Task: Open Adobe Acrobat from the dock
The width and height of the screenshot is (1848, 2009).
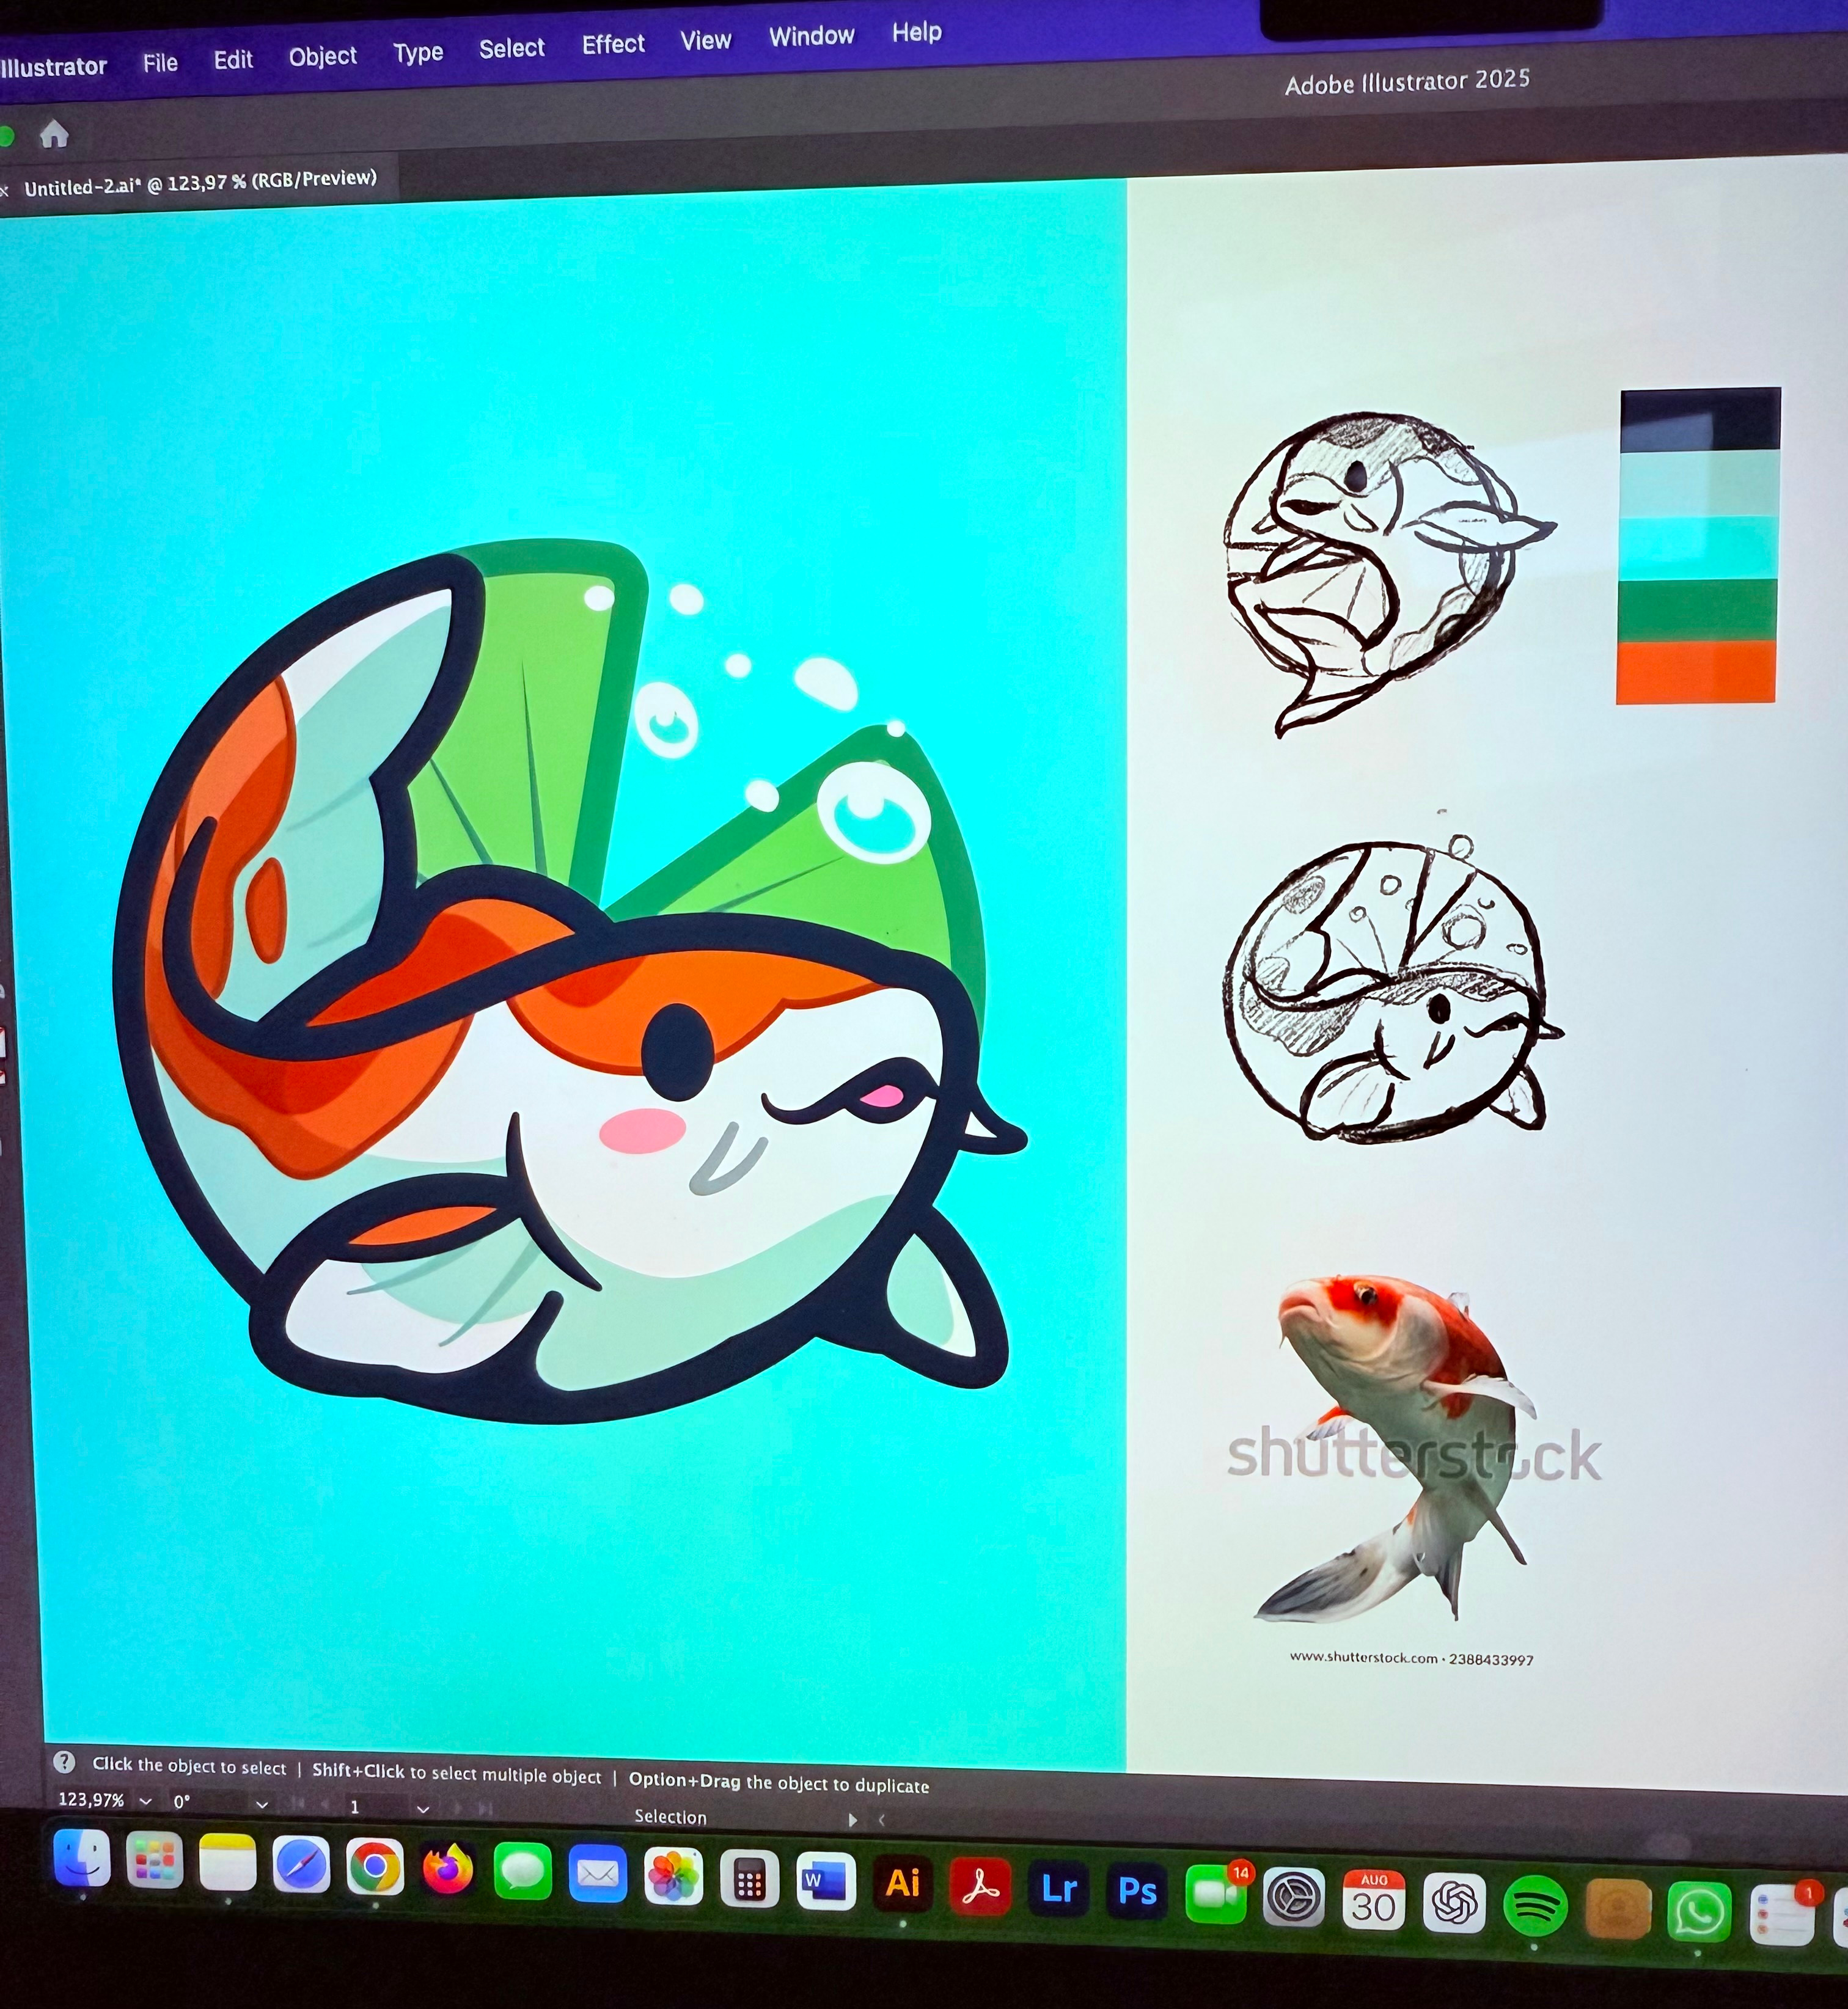Action: tap(980, 1886)
